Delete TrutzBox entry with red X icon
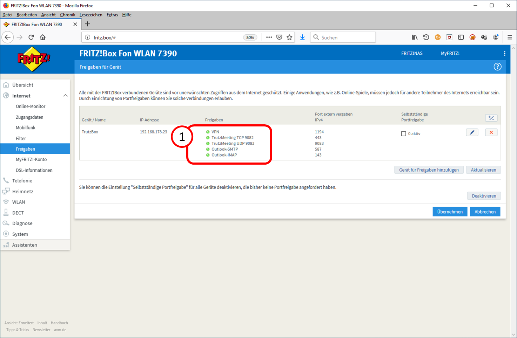 click(x=491, y=132)
